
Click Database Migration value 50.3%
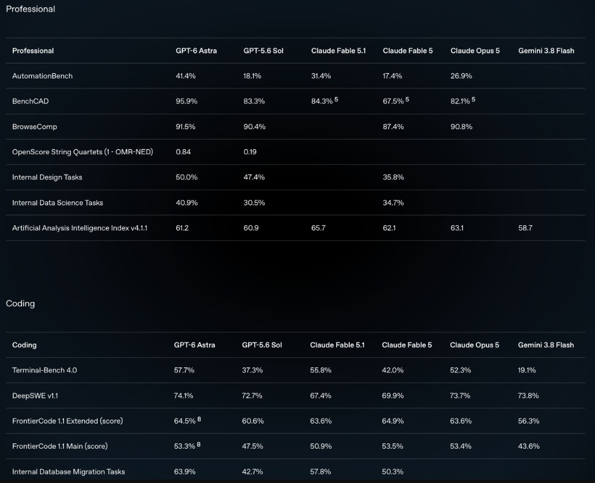tap(393, 471)
